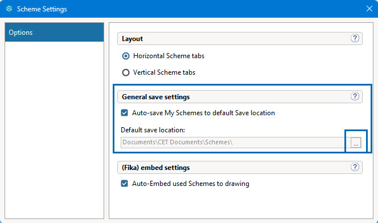Select Horizontal Scheme tabs radio button
Image resolution: width=378 pixels, height=223 pixels.
point(126,56)
